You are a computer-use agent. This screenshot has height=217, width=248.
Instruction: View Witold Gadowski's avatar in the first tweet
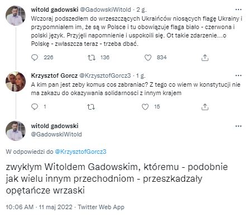point(16,16)
